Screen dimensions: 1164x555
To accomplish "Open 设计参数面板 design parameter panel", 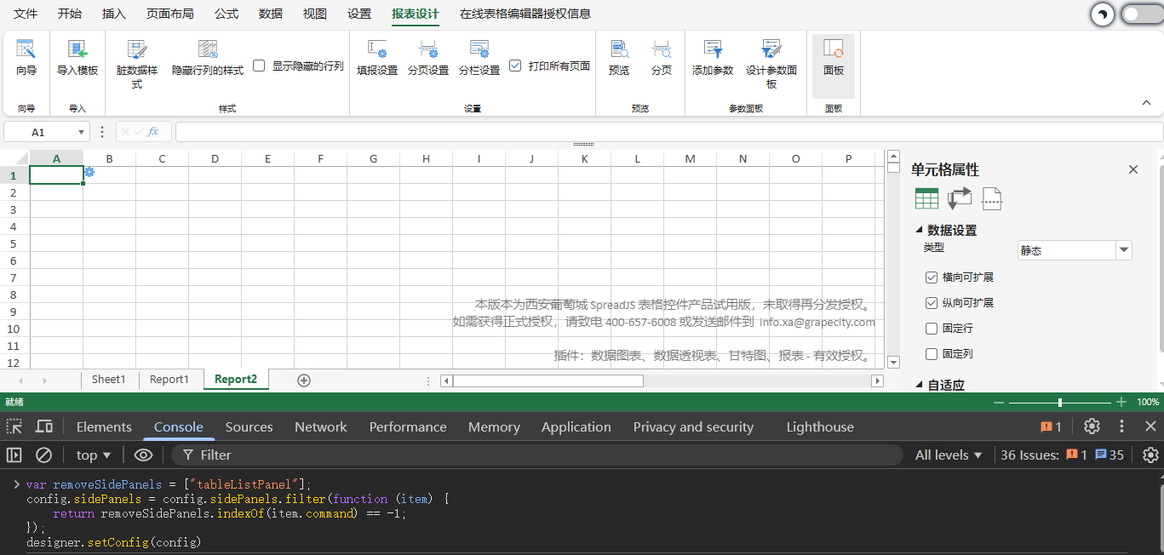I will tap(771, 64).
